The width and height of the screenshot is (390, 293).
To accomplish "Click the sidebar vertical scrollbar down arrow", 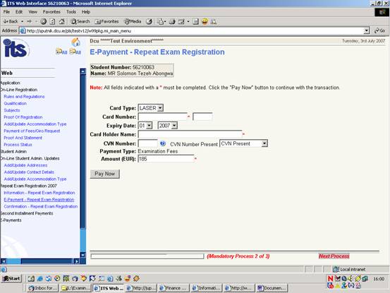I will (83, 255).
